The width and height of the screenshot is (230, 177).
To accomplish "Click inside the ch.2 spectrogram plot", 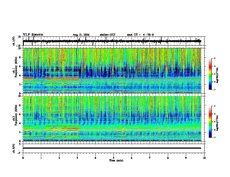I will [112, 119].
